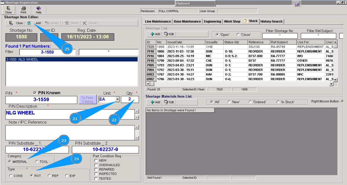
Task: Click Close in Shortage Item Editor toolbar
Action: pyautogui.click(x=16, y=23)
